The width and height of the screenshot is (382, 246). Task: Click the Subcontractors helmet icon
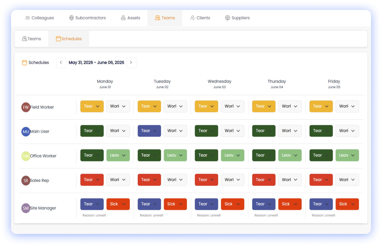(x=71, y=18)
